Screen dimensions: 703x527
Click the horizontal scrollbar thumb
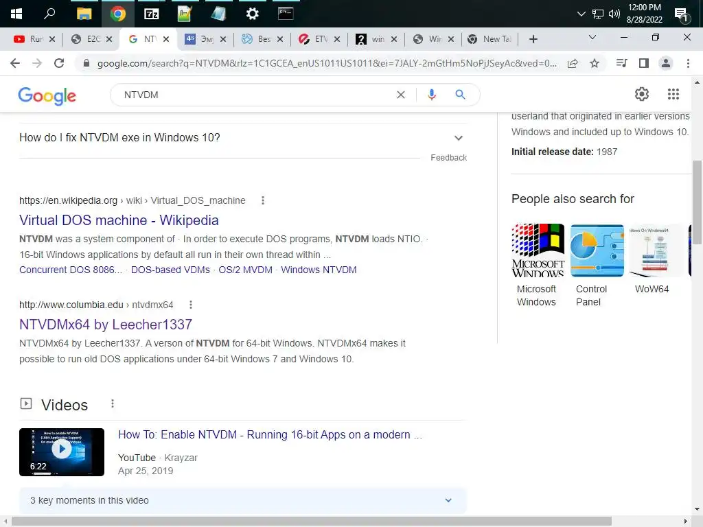pyautogui.click(x=312, y=522)
